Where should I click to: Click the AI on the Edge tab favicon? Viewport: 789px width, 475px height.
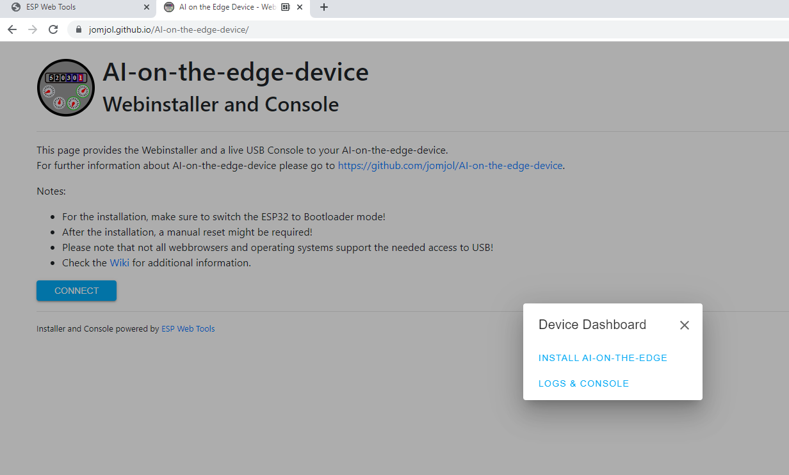point(169,7)
